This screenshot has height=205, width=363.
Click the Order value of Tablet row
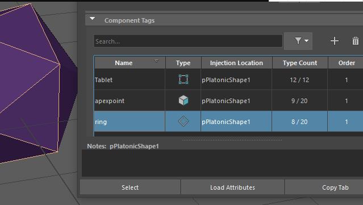coord(347,80)
